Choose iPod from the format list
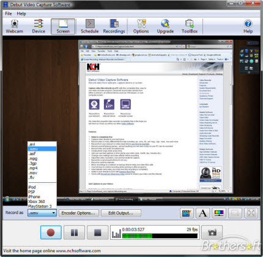This screenshot has height=257, width=263. pyautogui.click(x=42, y=187)
